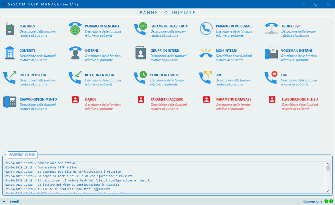
Task: Open the Features walkie-talkie icon
Action: click(10, 29)
